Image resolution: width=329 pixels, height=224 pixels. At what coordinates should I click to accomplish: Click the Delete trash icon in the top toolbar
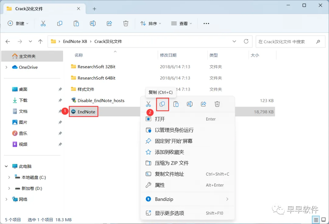click(x=126, y=23)
